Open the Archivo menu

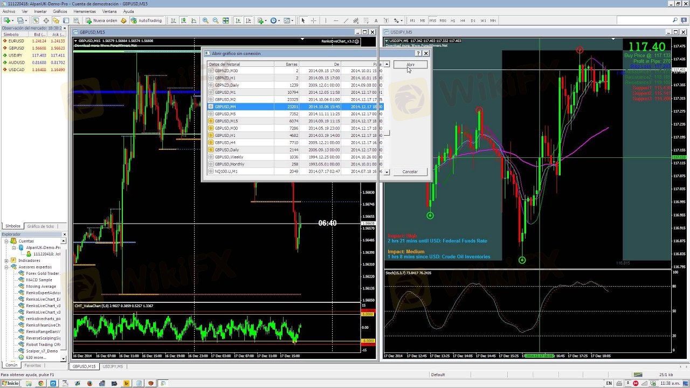(9, 11)
